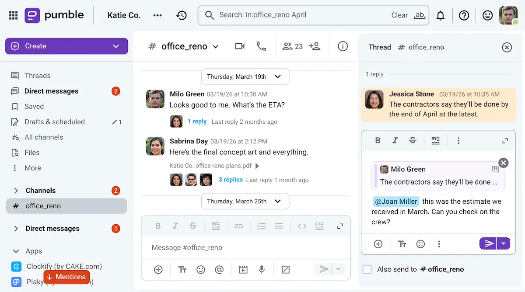Expand the Channels section
This screenshot has width=525, height=292.
click(x=16, y=191)
